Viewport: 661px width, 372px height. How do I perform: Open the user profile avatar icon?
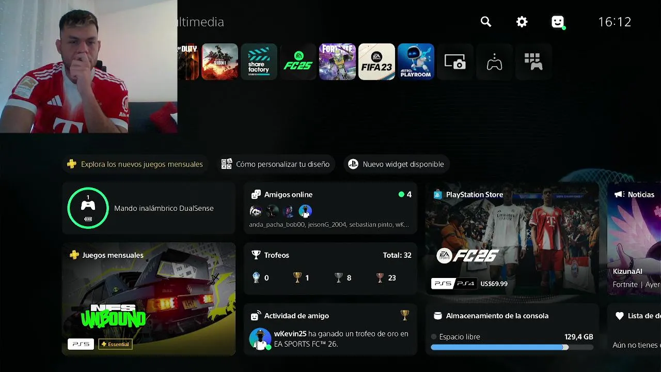(x=558, y=22)
